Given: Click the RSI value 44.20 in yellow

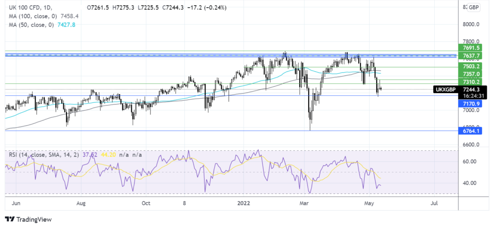Looking at the screenshot, I should (108, 155).
